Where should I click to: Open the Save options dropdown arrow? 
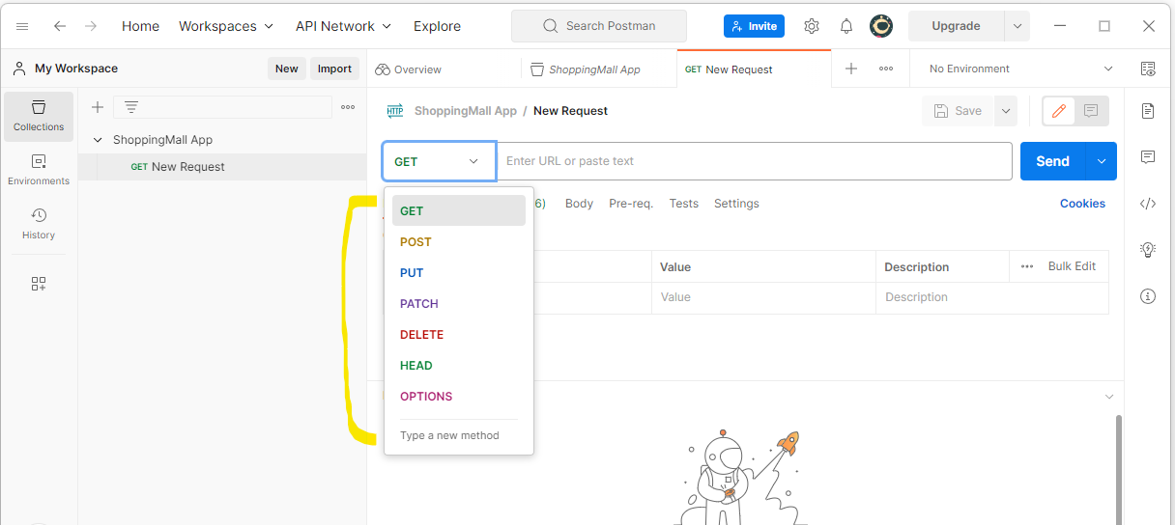(x=1006, y=111)
